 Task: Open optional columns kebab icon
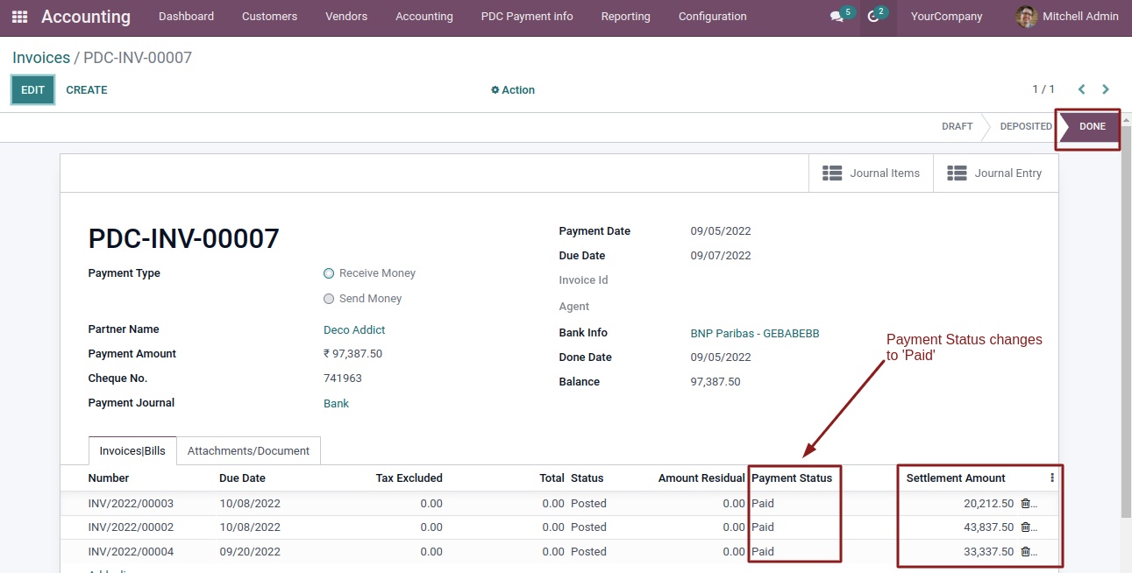point(1052,478)
